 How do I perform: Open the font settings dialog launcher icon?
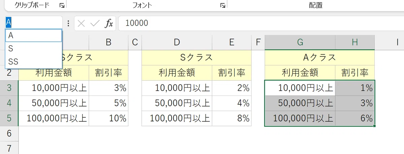pos(223,5)
